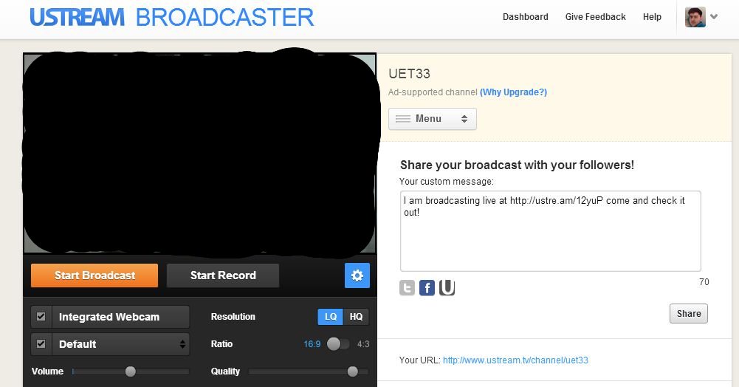Select HQ resolution option
The height and width of the screenshot is (387, 739).
[357, 317]
